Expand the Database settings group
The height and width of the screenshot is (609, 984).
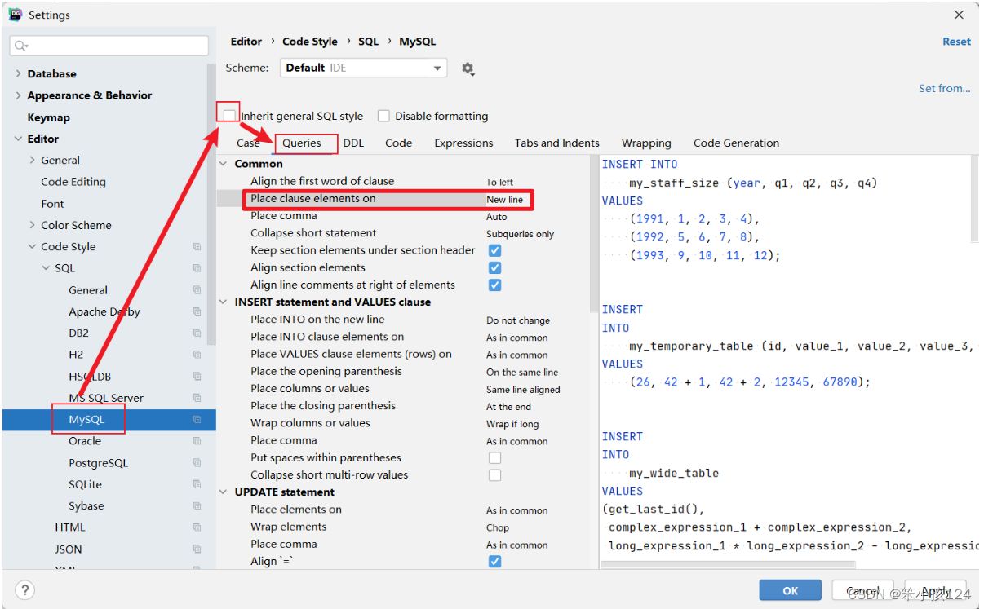click(x=19, y=74)
